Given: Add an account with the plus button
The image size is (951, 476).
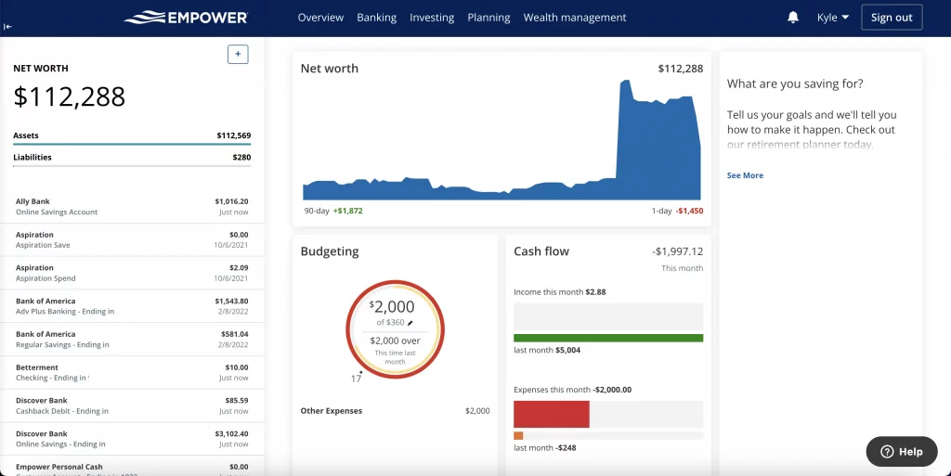Looking at the screenshot, I should [238, 54].
